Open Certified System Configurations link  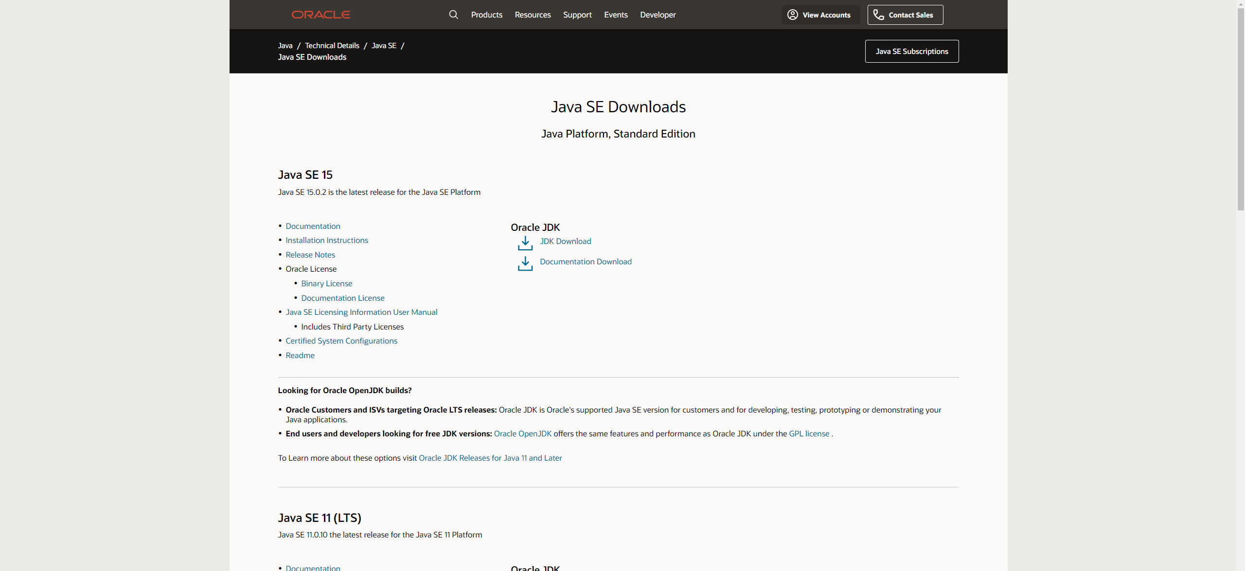pos(341,341)
